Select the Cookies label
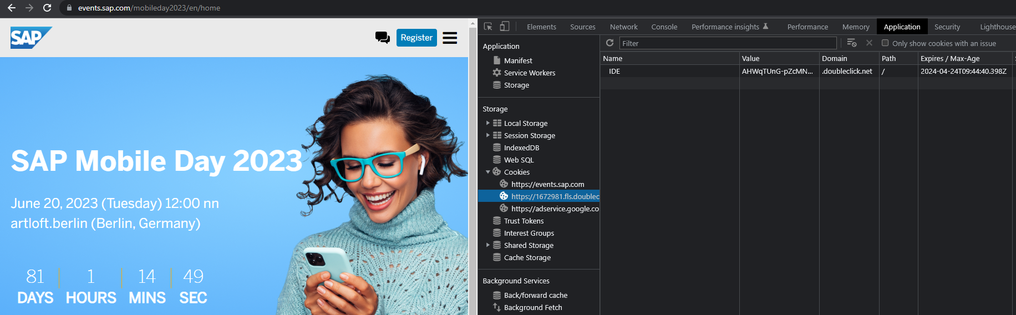 [517, 172]
